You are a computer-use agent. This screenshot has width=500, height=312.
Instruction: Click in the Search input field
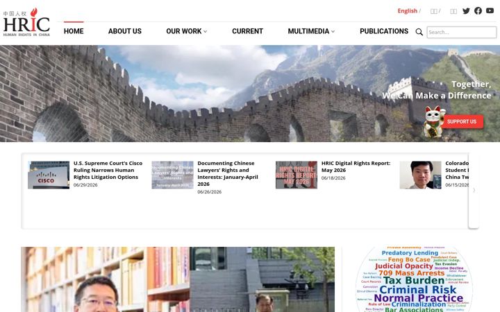pyautogui.click(x=462, y=32)
